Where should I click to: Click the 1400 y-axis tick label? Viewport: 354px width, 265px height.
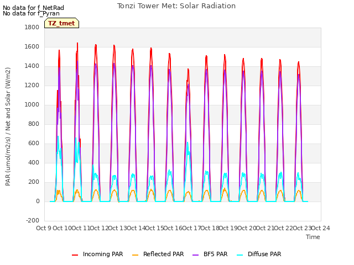[32, 66]
